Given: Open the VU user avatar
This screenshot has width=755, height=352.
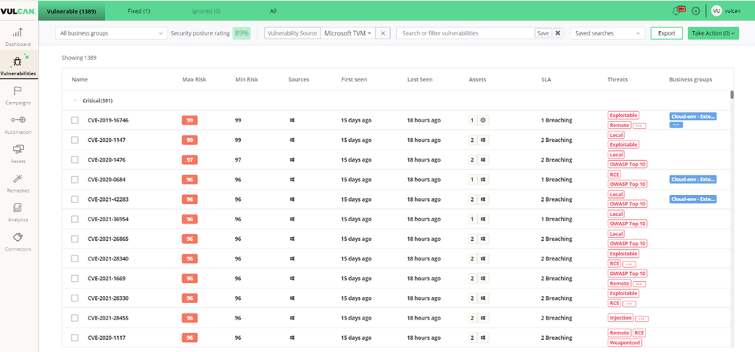Looking at the screenshot, I should point(716,11).
